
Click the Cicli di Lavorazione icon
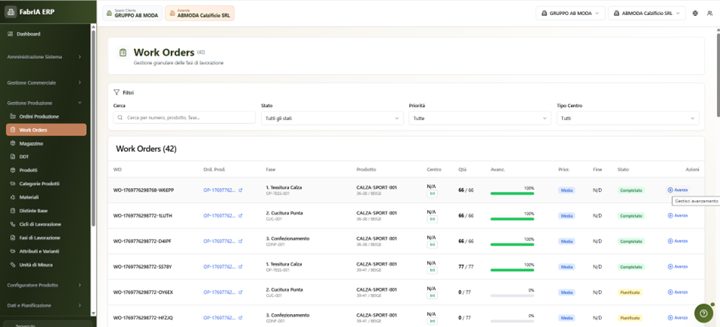13,224
